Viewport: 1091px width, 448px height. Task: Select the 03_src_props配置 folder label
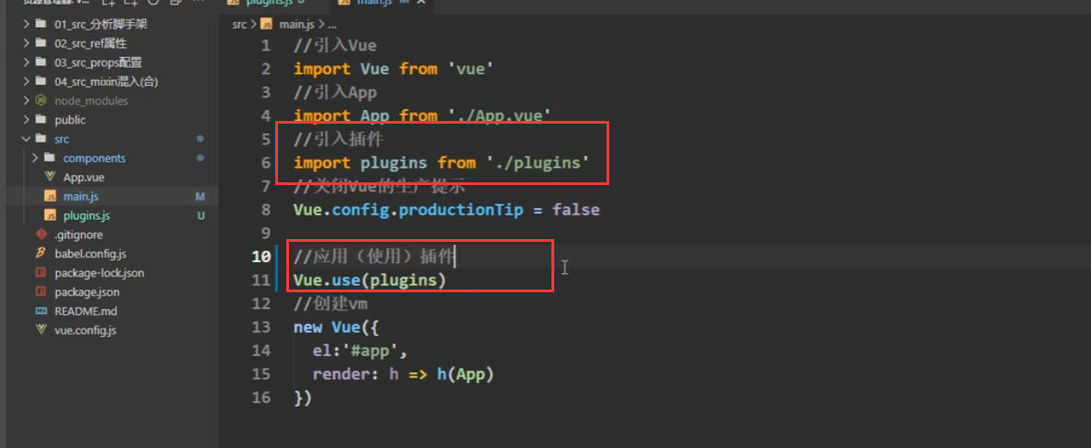[98, 62]
